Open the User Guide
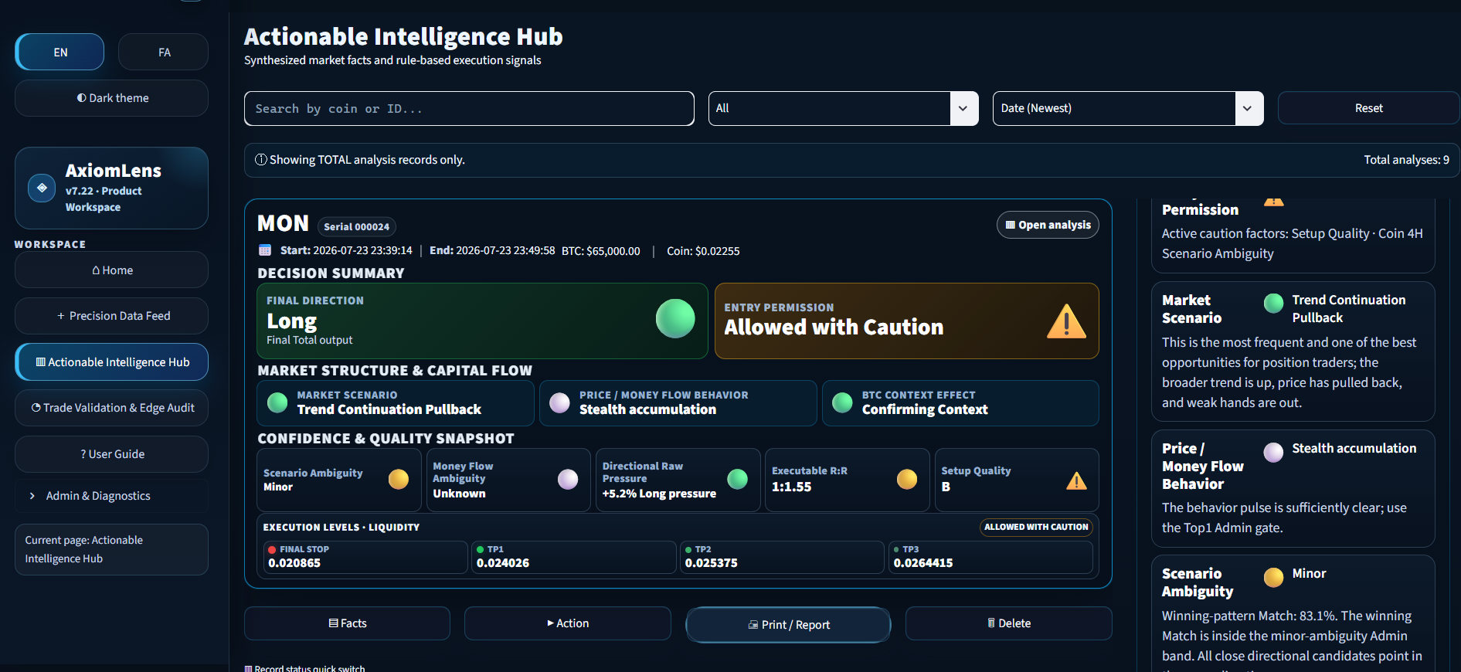 coord(112,454)
